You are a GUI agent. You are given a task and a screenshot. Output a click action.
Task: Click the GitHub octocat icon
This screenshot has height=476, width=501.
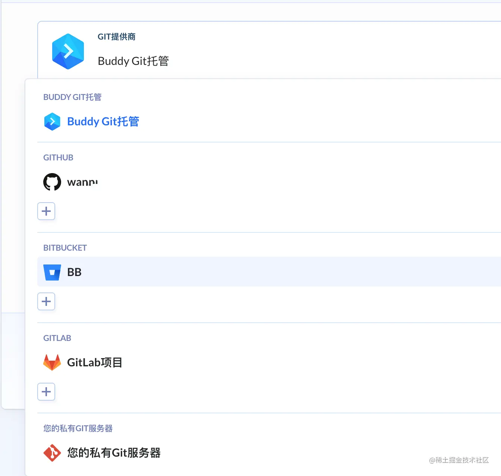click(52, 182)
